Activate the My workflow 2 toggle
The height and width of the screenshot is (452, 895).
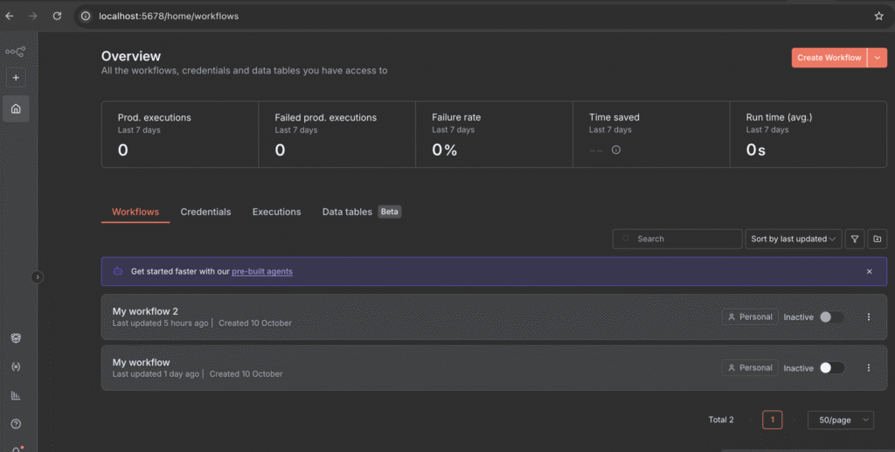click(831, 317)
